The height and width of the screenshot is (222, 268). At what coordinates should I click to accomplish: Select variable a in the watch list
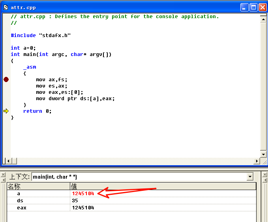[19, 194]
